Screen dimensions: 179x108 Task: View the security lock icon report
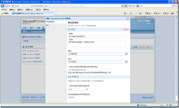point(126,6)
